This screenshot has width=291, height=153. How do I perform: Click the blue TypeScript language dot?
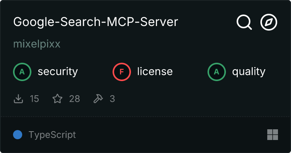click(18, 135)
